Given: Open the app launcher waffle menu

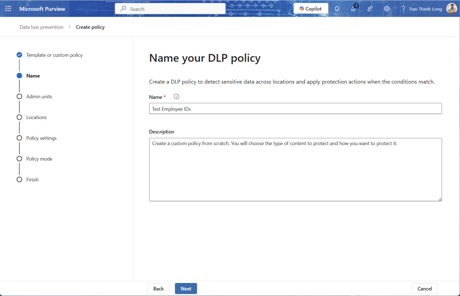Looking at the screenshot, I should 8,9.
